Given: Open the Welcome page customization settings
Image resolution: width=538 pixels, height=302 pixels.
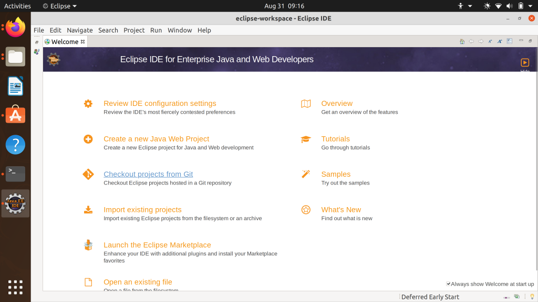Looking at the screenshot, I should pos(509,41).
